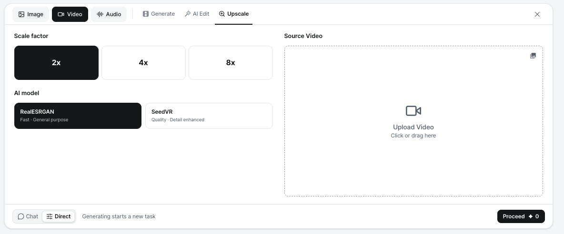Switch to Chat mode
The image size is (564, 234).
tap(28, 216)
